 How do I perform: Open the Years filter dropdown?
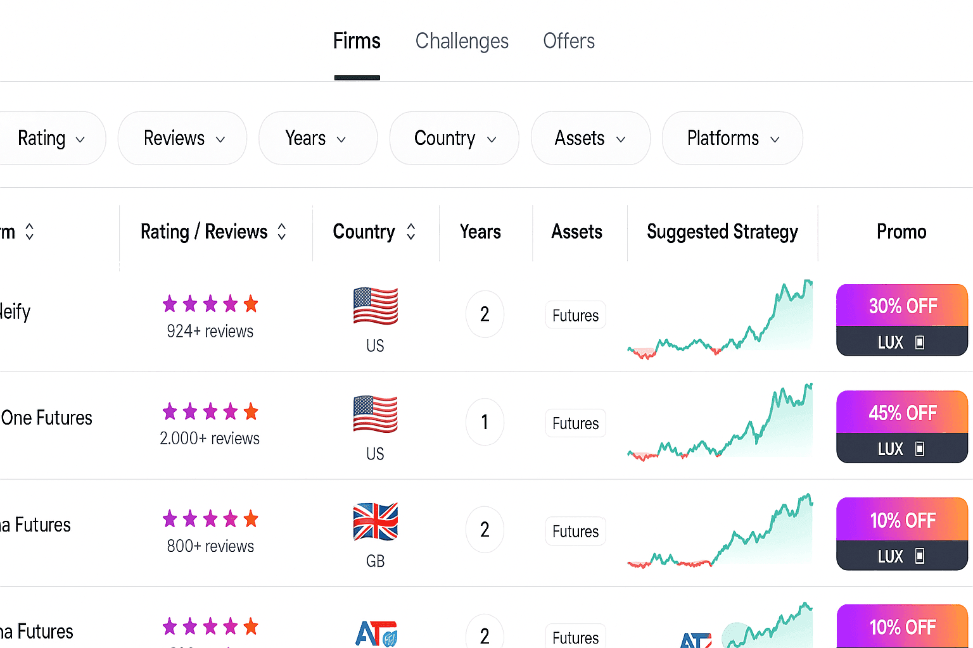[317, 139]
